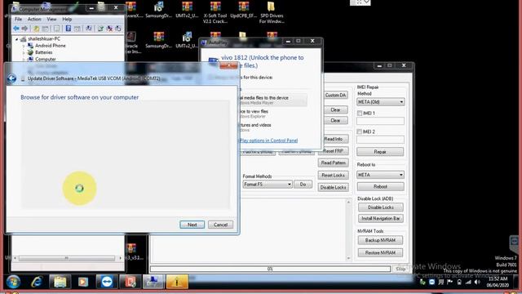This screenshot has width=522, height=294.
Task: Click Disable Locks under Disable Lock (ADB)
Action: coord(381,207)
